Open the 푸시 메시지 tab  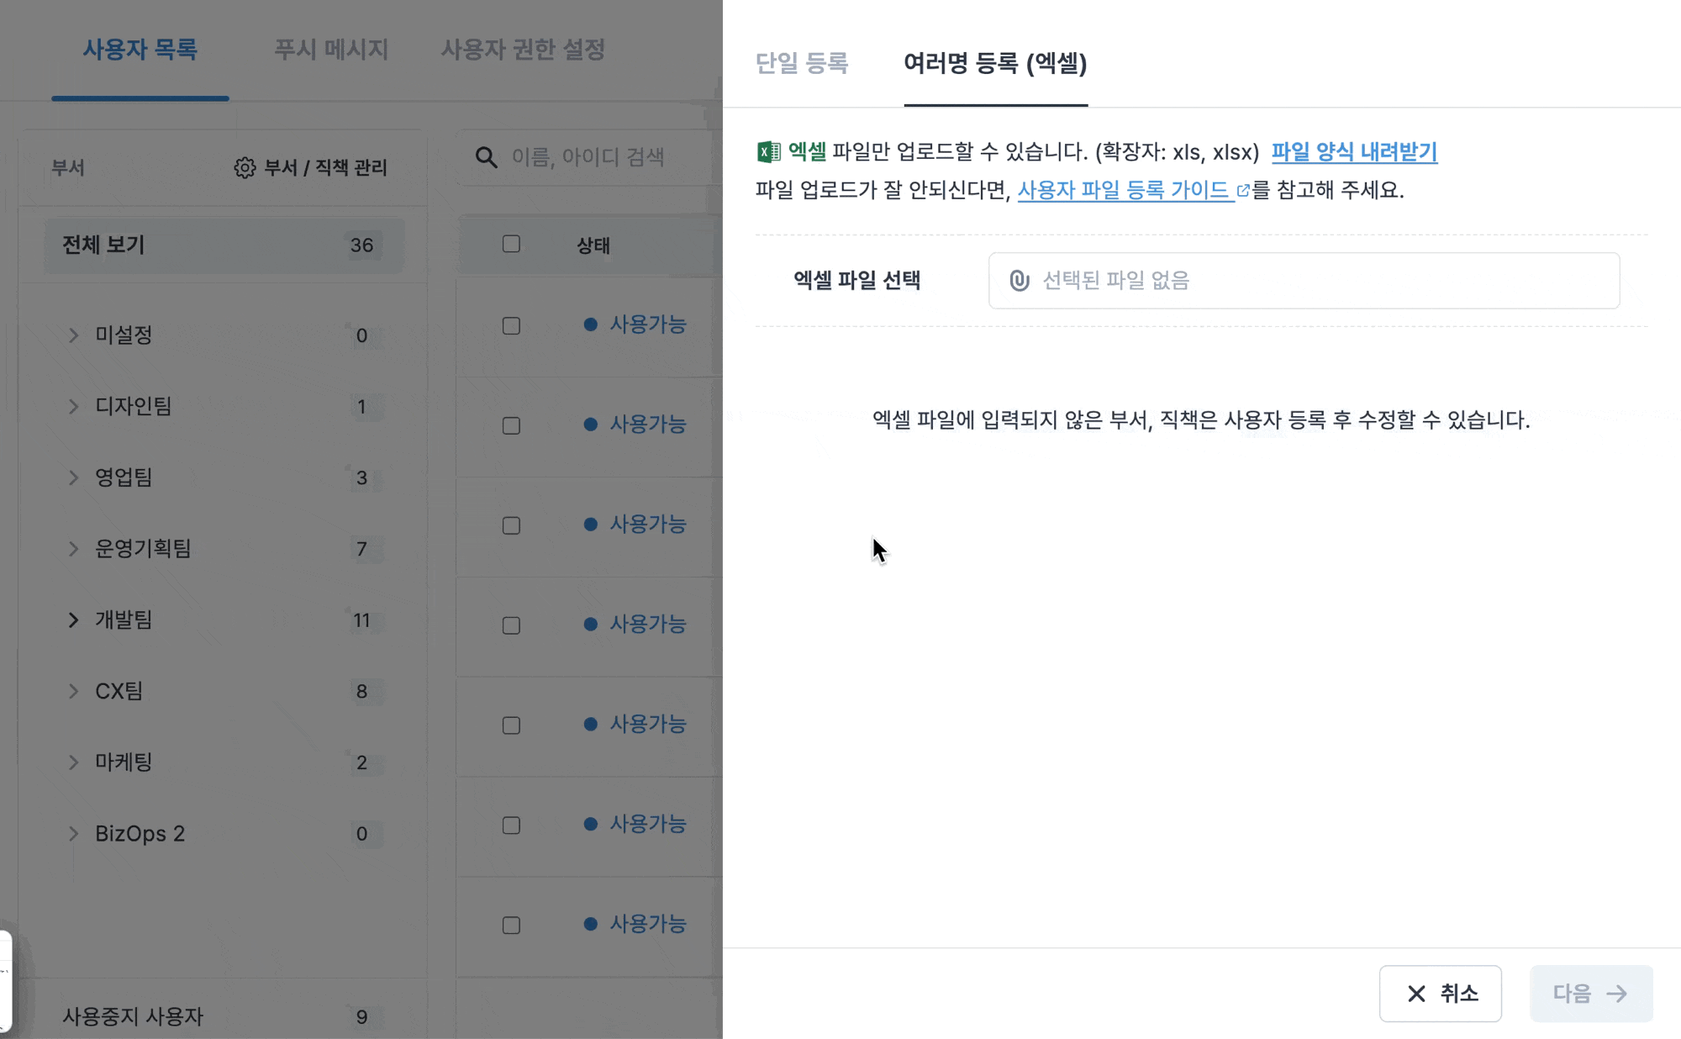point(331,50)
